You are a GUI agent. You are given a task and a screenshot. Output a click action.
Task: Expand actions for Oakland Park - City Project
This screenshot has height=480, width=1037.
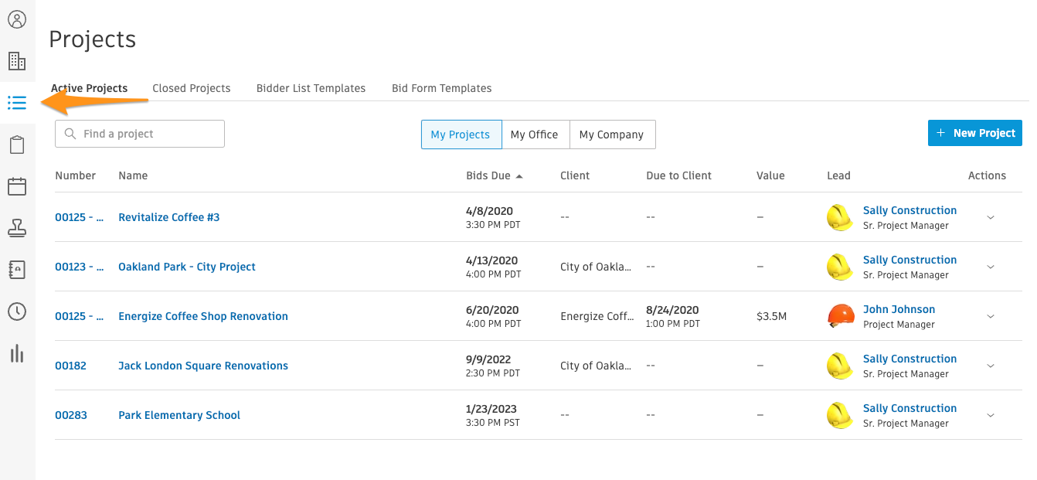pos(991,267)
